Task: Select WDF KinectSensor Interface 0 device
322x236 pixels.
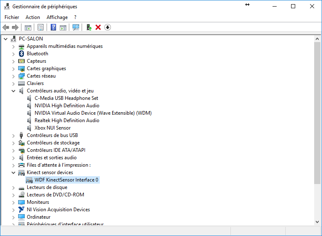Action: (66, 180)
